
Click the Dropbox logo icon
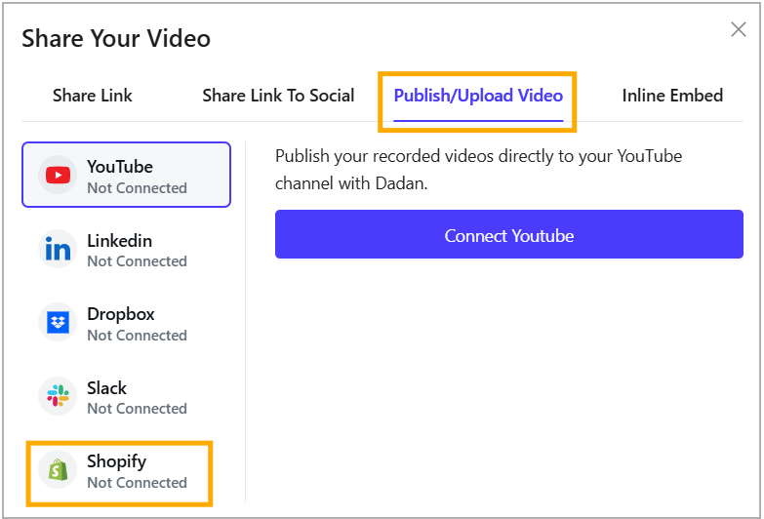click(x=58, y=323)
